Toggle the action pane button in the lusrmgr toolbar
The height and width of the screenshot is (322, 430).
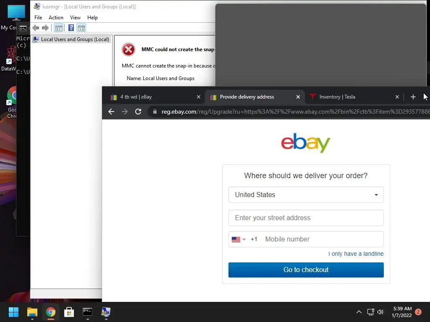(x=81, y=28)
